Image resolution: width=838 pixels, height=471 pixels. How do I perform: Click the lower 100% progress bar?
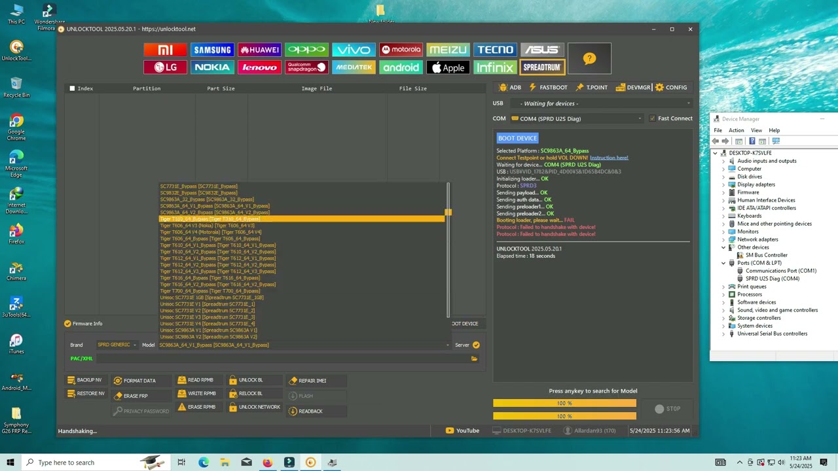[x=564, y=416]
